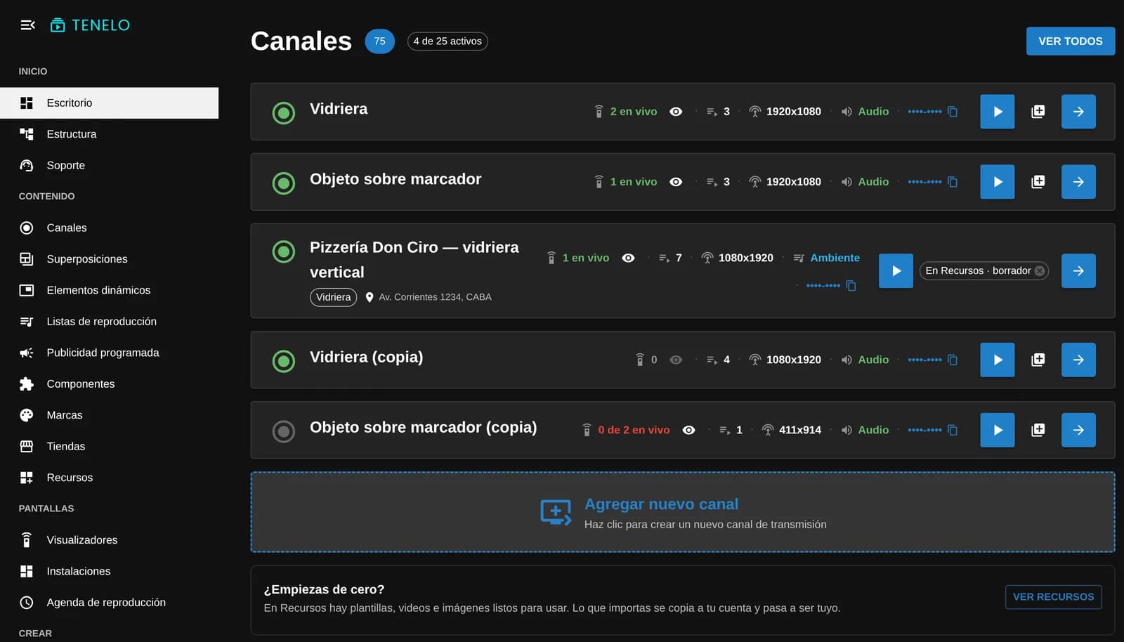This screenshot has width=1124, height=642.
Task: Copy the Vidriera channel code
Action: pyautogui.click(x=953, y=112)
